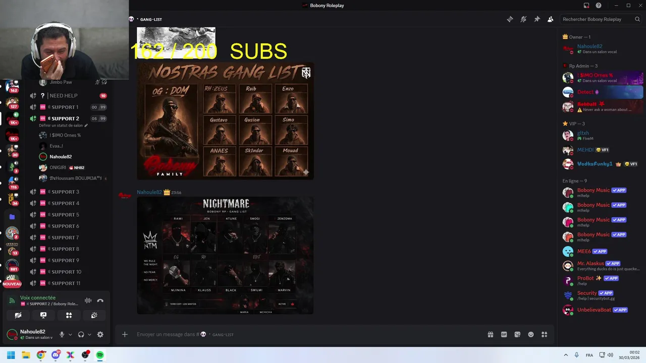
Task: Open File Explorer from taskbar
Action: click(26, 355)
